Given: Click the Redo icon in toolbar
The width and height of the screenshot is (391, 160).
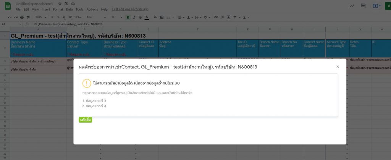Looking at the screenshot, I should tap(15, 17).
